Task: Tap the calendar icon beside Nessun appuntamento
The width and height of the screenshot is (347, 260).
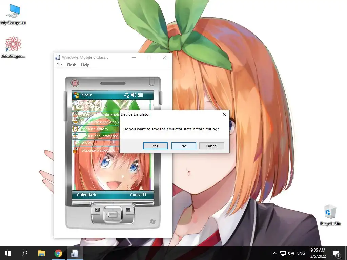Action: 76,136
